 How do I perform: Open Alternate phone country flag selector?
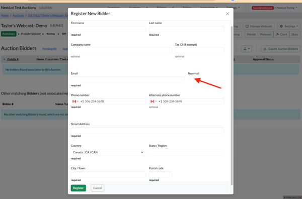[x=154, y=102]
